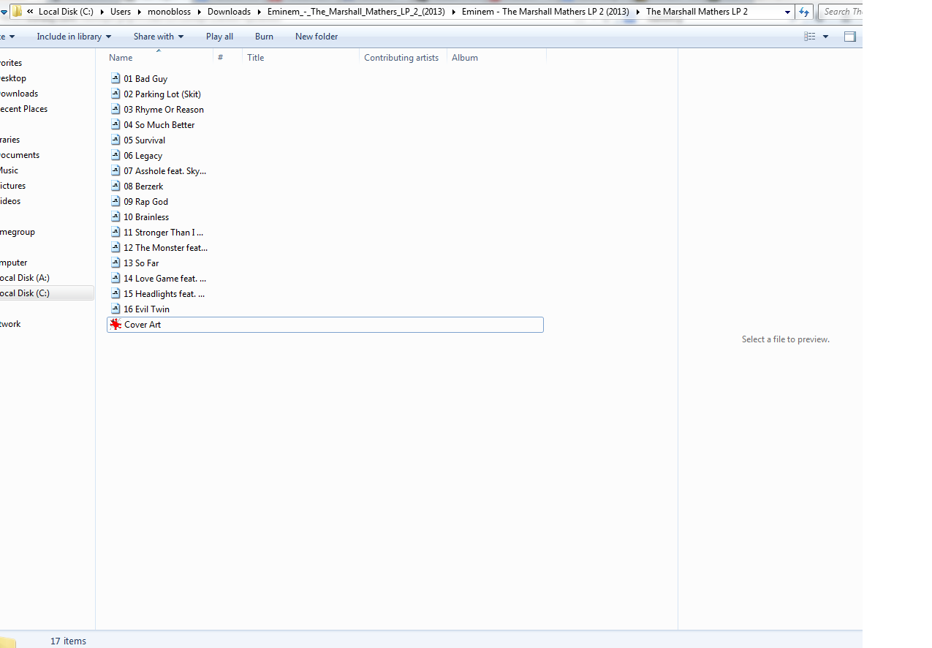Open the view options dropdown arrow
Viewport: 932px width, 648px height.
click(x=826, y=37)
